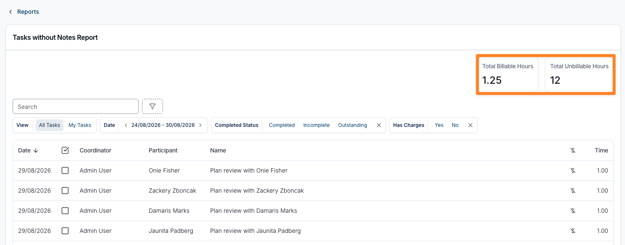Go to the next date range

click(x=200, y=125)
